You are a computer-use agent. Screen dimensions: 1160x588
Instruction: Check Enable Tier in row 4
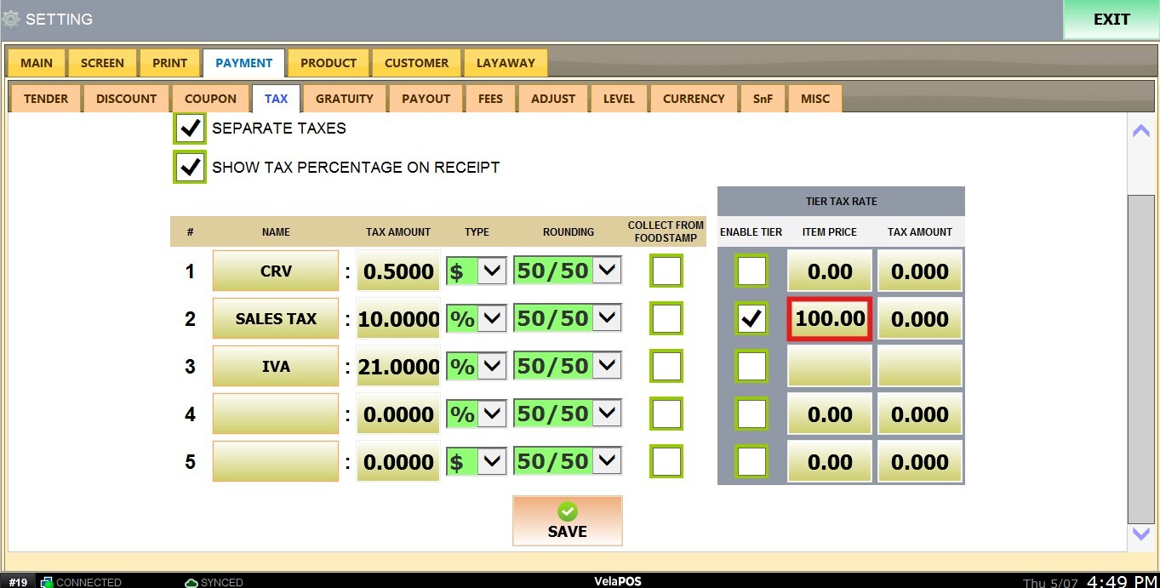click(x=751, y=414)
